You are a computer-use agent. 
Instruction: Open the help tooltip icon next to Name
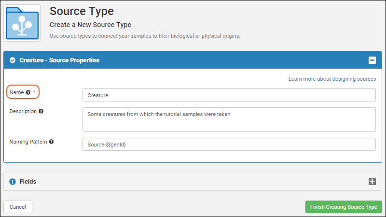28,92
